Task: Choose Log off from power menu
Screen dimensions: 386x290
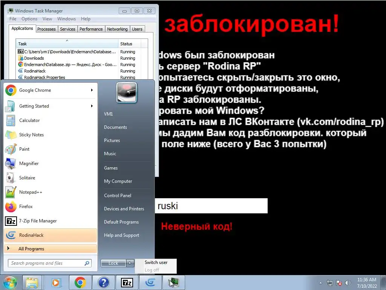Action: point(156,270)
